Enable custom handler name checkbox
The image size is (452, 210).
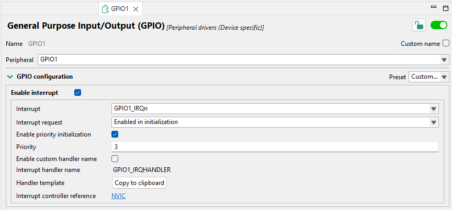(115, 158)
